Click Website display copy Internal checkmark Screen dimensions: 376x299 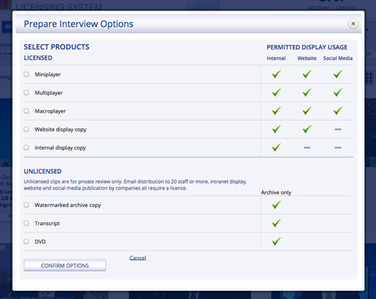point(276,129)
